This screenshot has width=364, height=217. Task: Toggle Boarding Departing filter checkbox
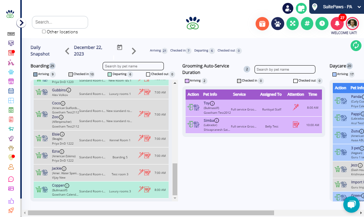click(x=110, y=74)
